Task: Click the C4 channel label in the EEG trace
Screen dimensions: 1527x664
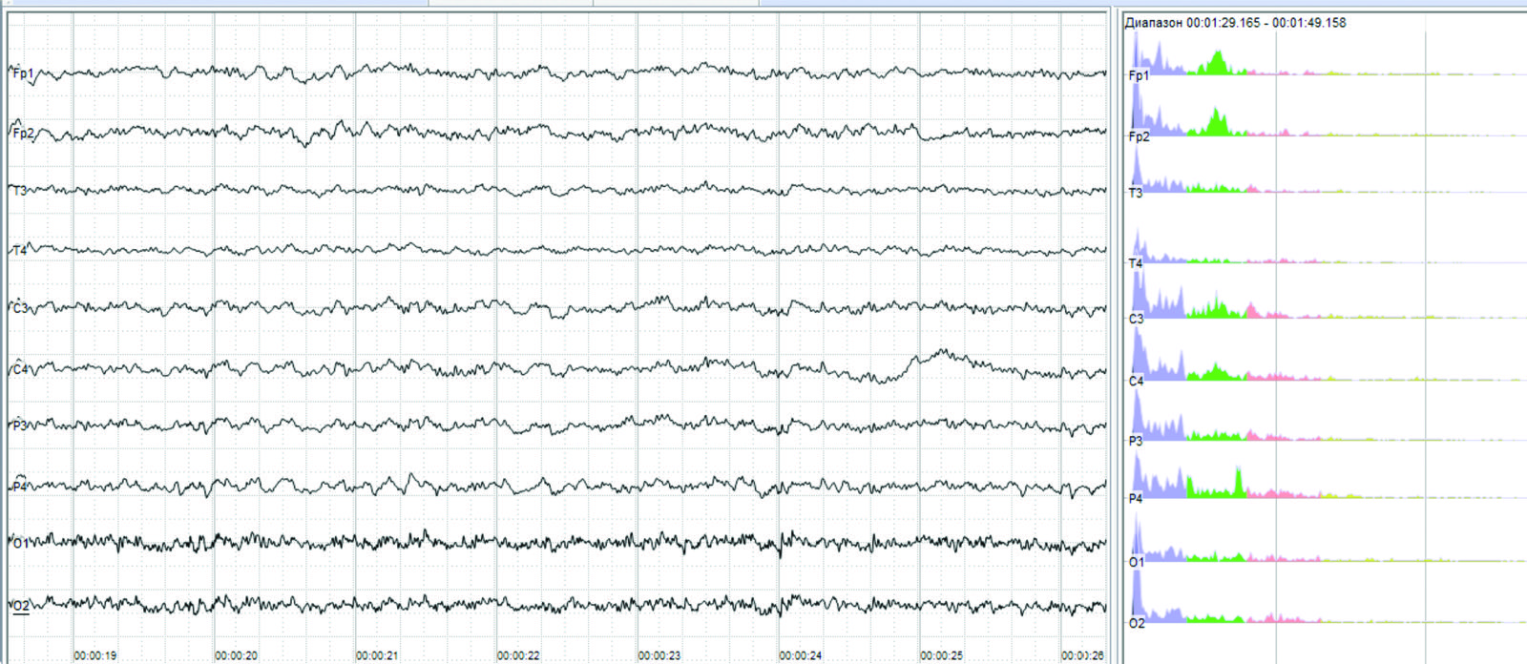Action: point(21,369)
